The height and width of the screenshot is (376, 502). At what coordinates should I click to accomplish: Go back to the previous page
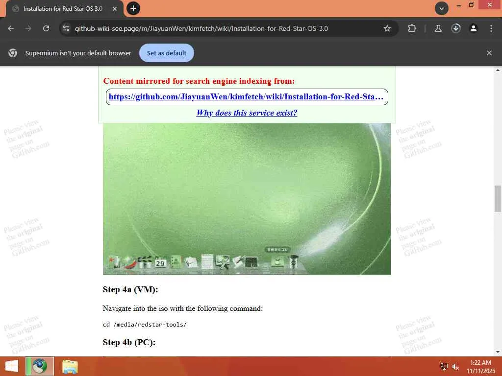click(x=11, y=28)
